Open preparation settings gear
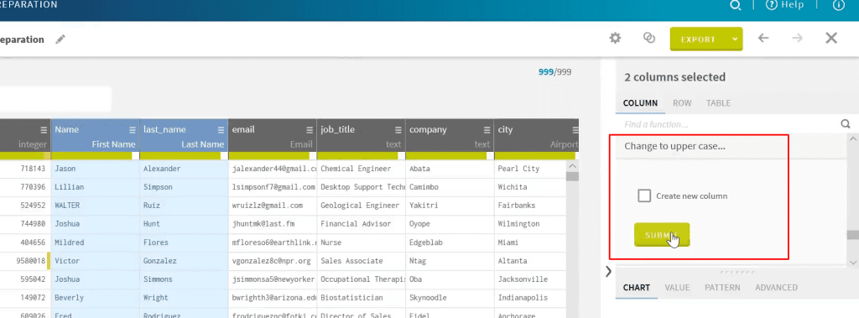Viewport: 859px width, 318px height. tap(616, 38)
